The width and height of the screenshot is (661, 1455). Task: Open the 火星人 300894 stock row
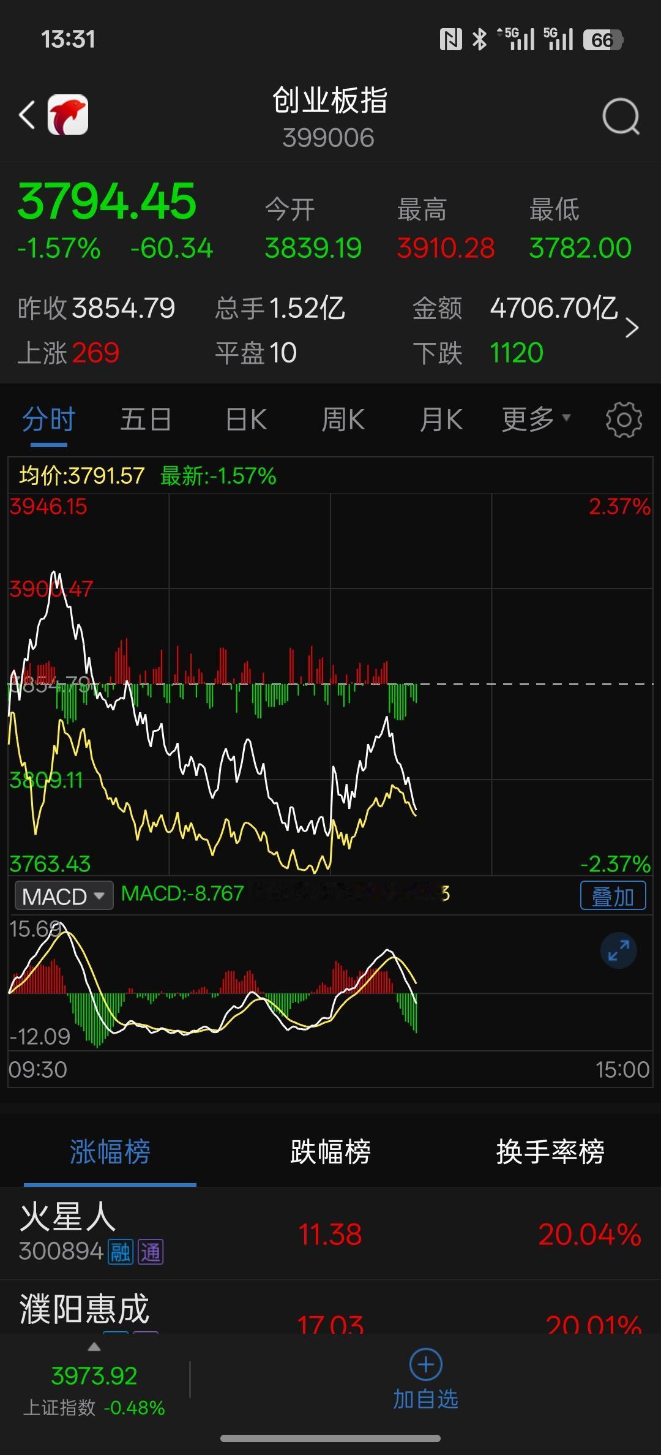pyautogui.click(x=330, y=1233)
